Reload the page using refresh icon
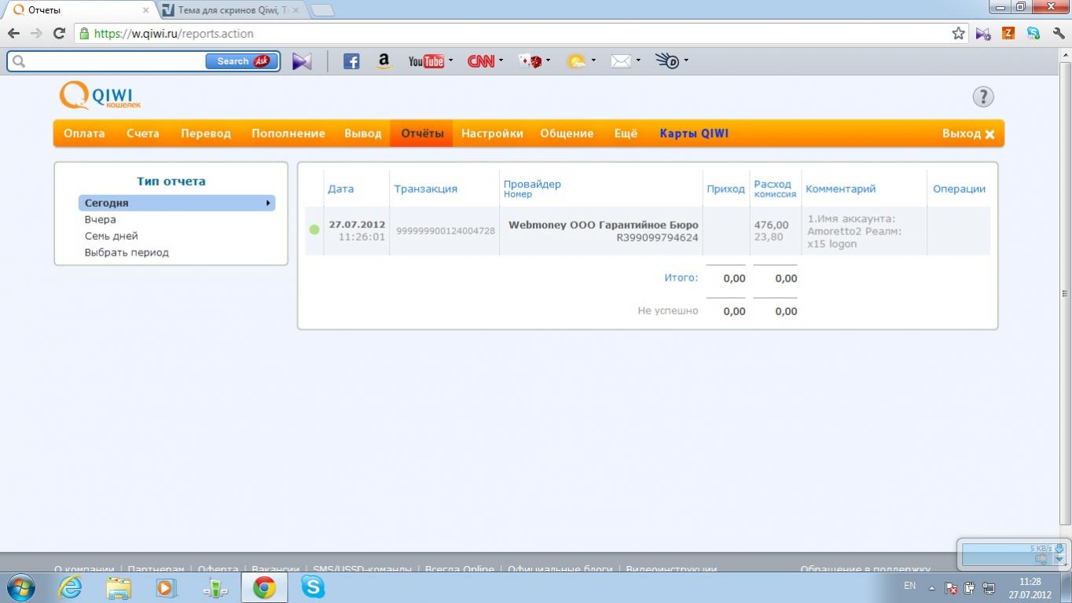 click(59, 34)
